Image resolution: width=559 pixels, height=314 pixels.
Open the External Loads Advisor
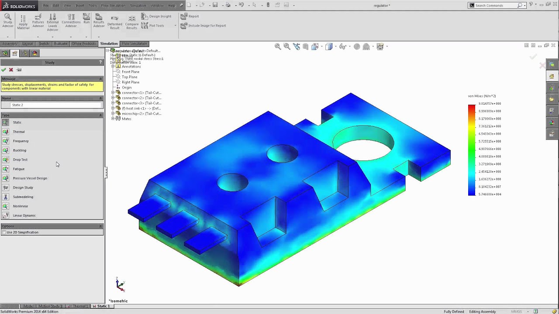[x=52, y=22]
